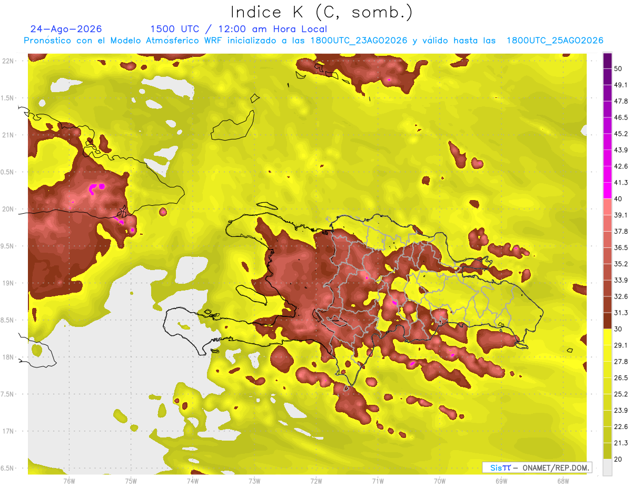Select the bright yellow swatch between 29.1 and 30
This screenshot has height=488, width=632.
click(607, 337)
